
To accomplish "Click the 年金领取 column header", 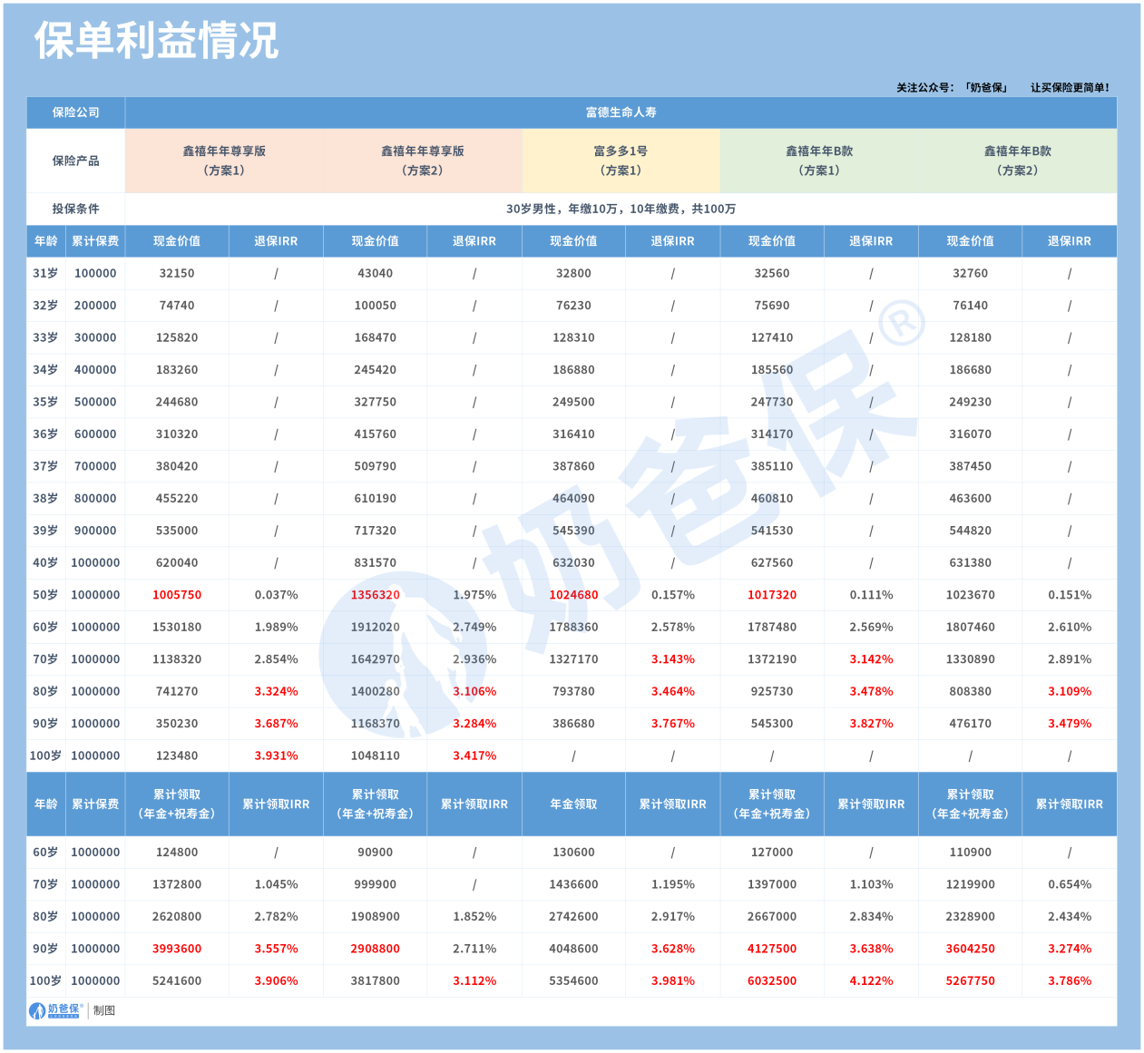I will click(573, 804).
